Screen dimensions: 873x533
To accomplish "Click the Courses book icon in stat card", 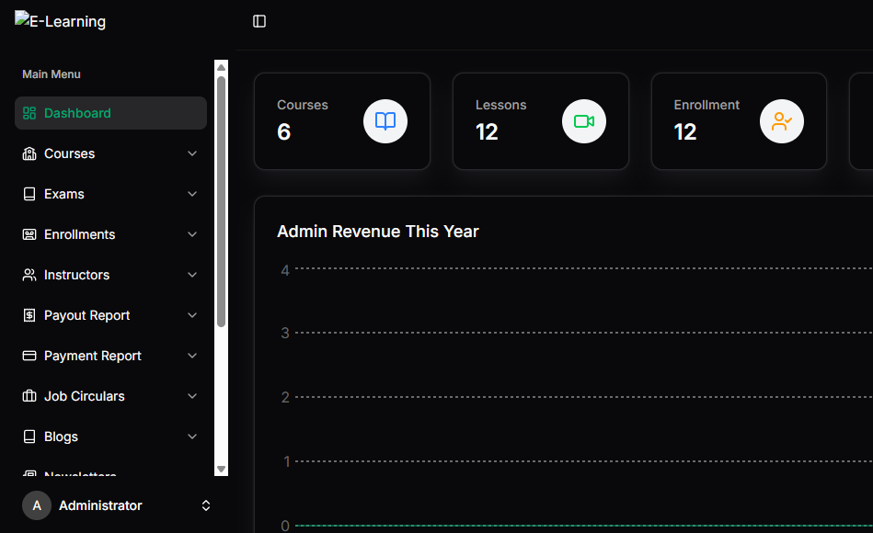I will [385, 121].
